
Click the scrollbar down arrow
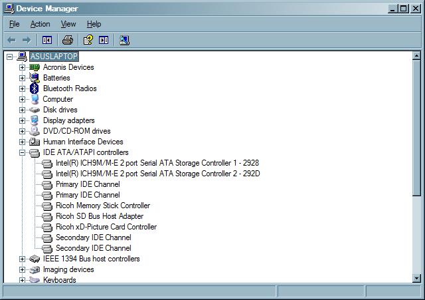416,278
